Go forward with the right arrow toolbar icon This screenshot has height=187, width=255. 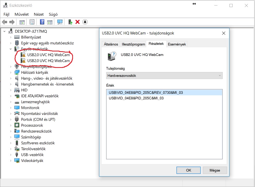click(12, 22)
